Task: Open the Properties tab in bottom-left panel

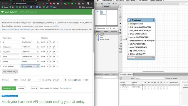Action: click(x=106, y=74)
